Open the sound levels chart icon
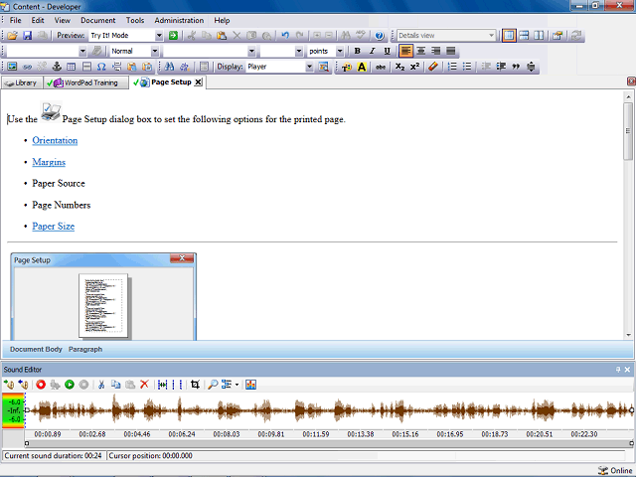 250,385
